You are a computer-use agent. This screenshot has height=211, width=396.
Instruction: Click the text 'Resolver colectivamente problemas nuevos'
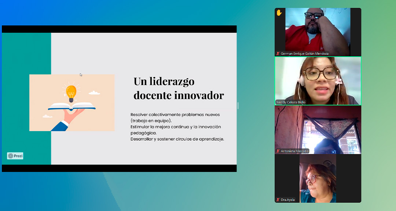pyautogui.click(x=175, y=115)
